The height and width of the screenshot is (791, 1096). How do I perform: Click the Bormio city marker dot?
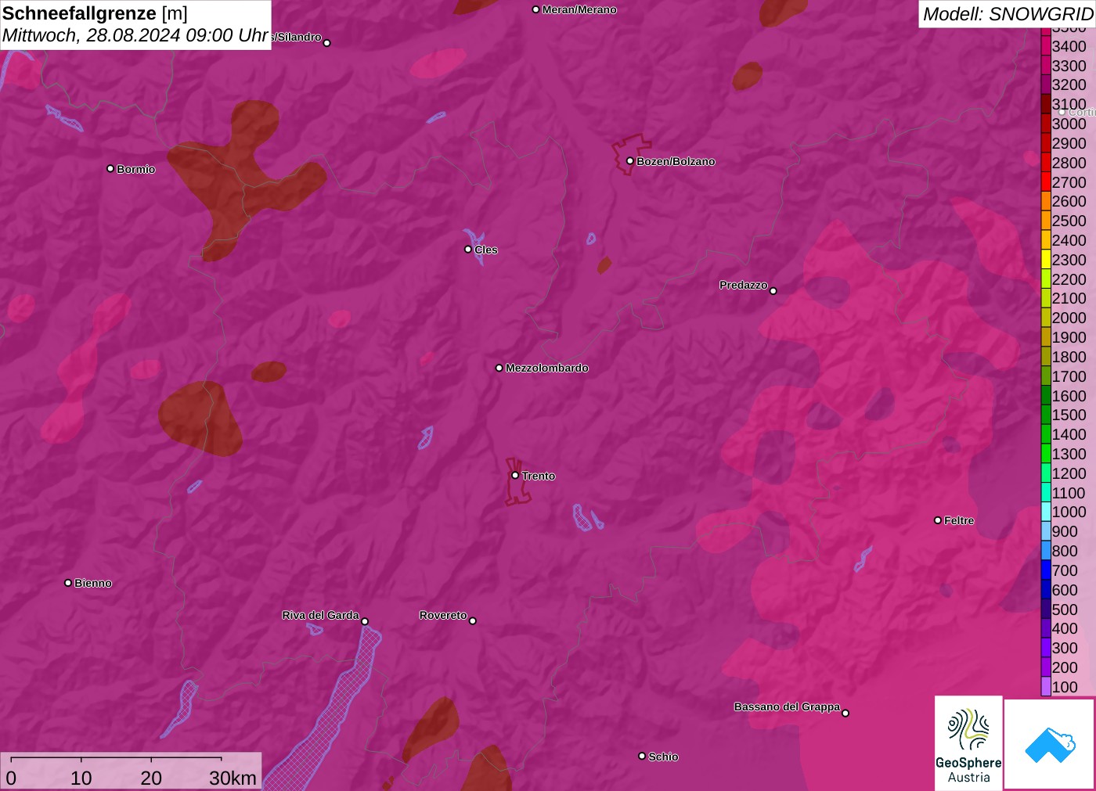pos(110,168)
